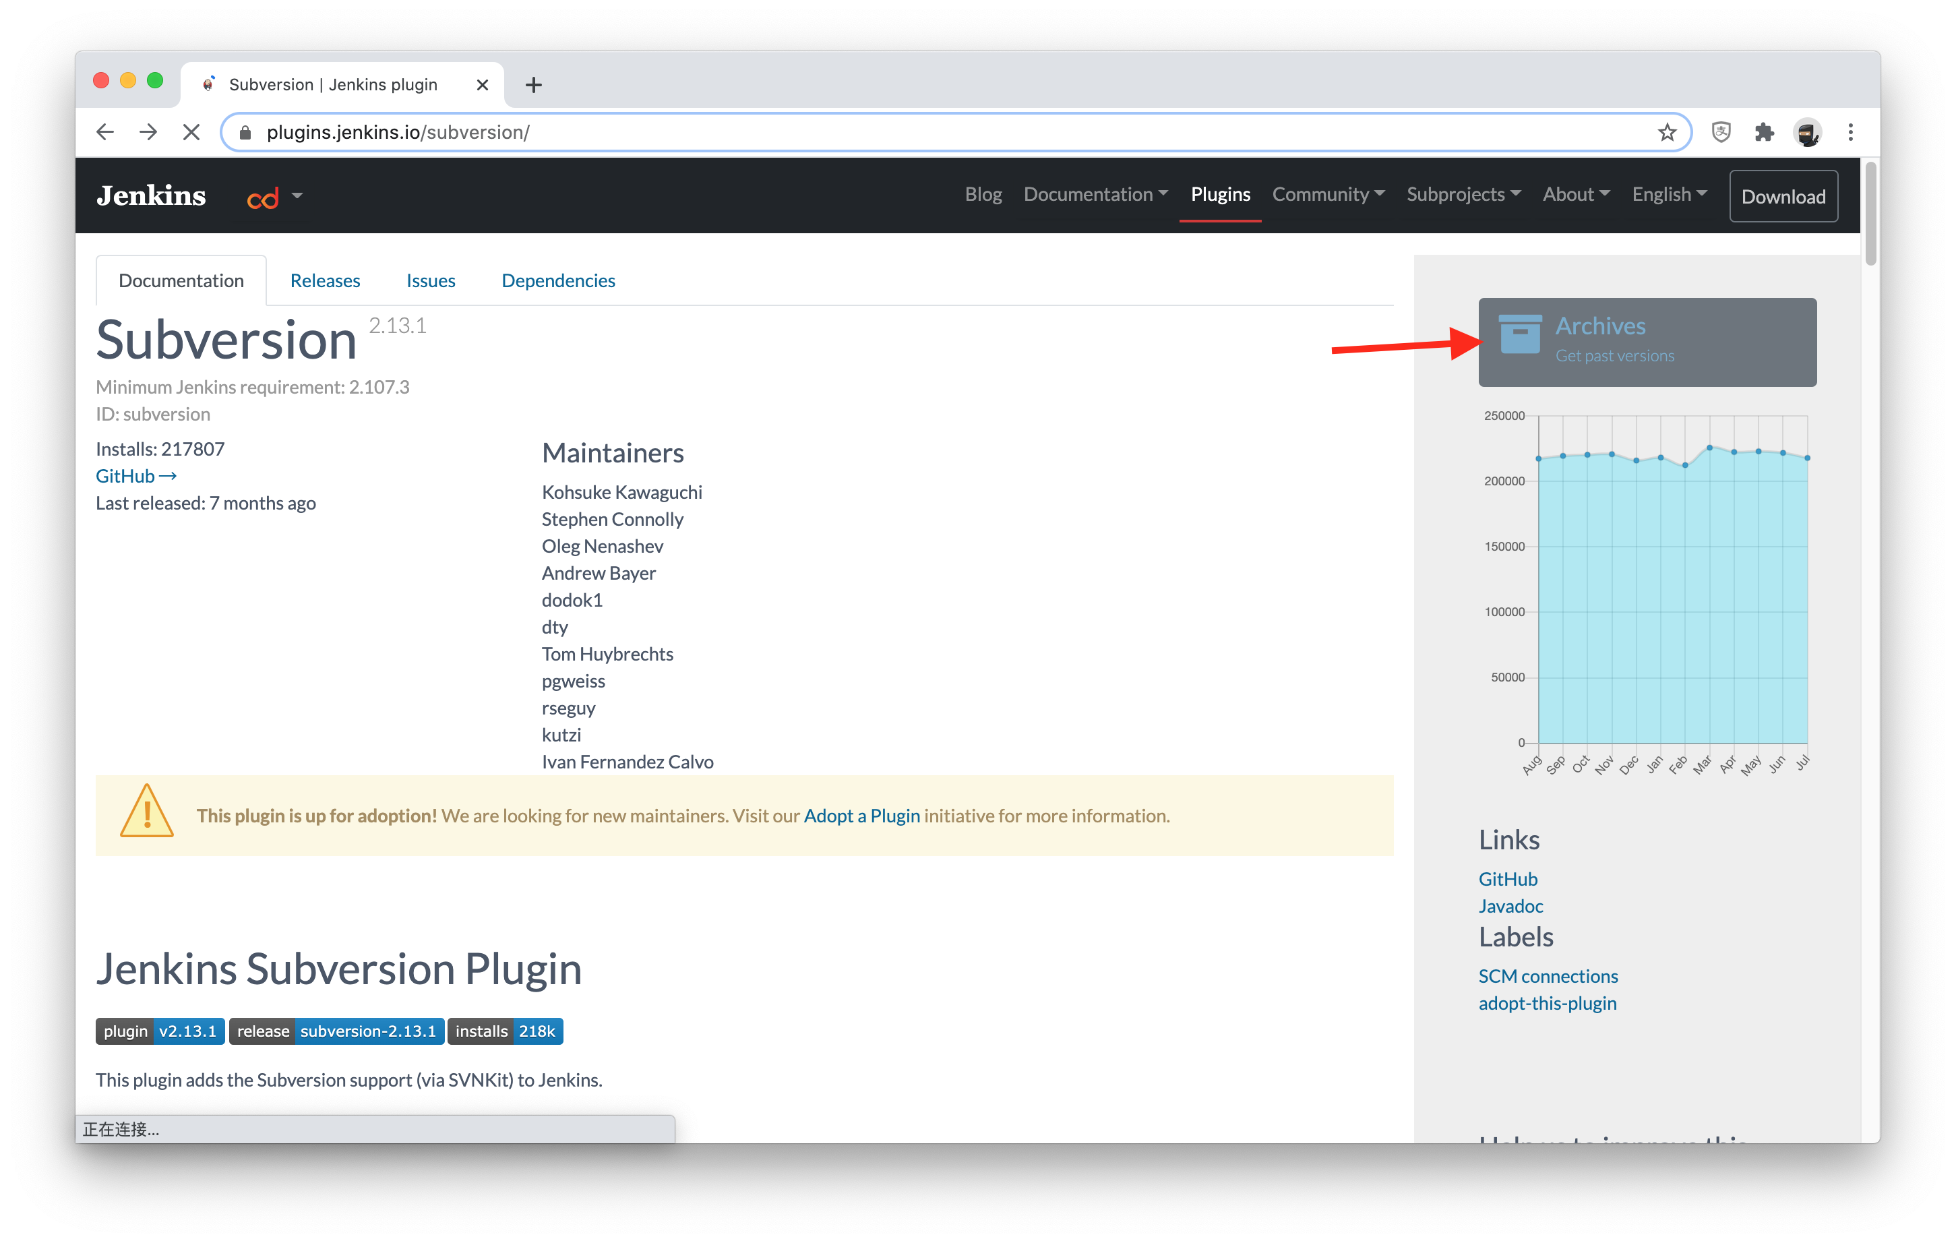This screenshot has width=1956, height=1243.
Task: Open a new browser tab
Action: [x=534, y=84]
